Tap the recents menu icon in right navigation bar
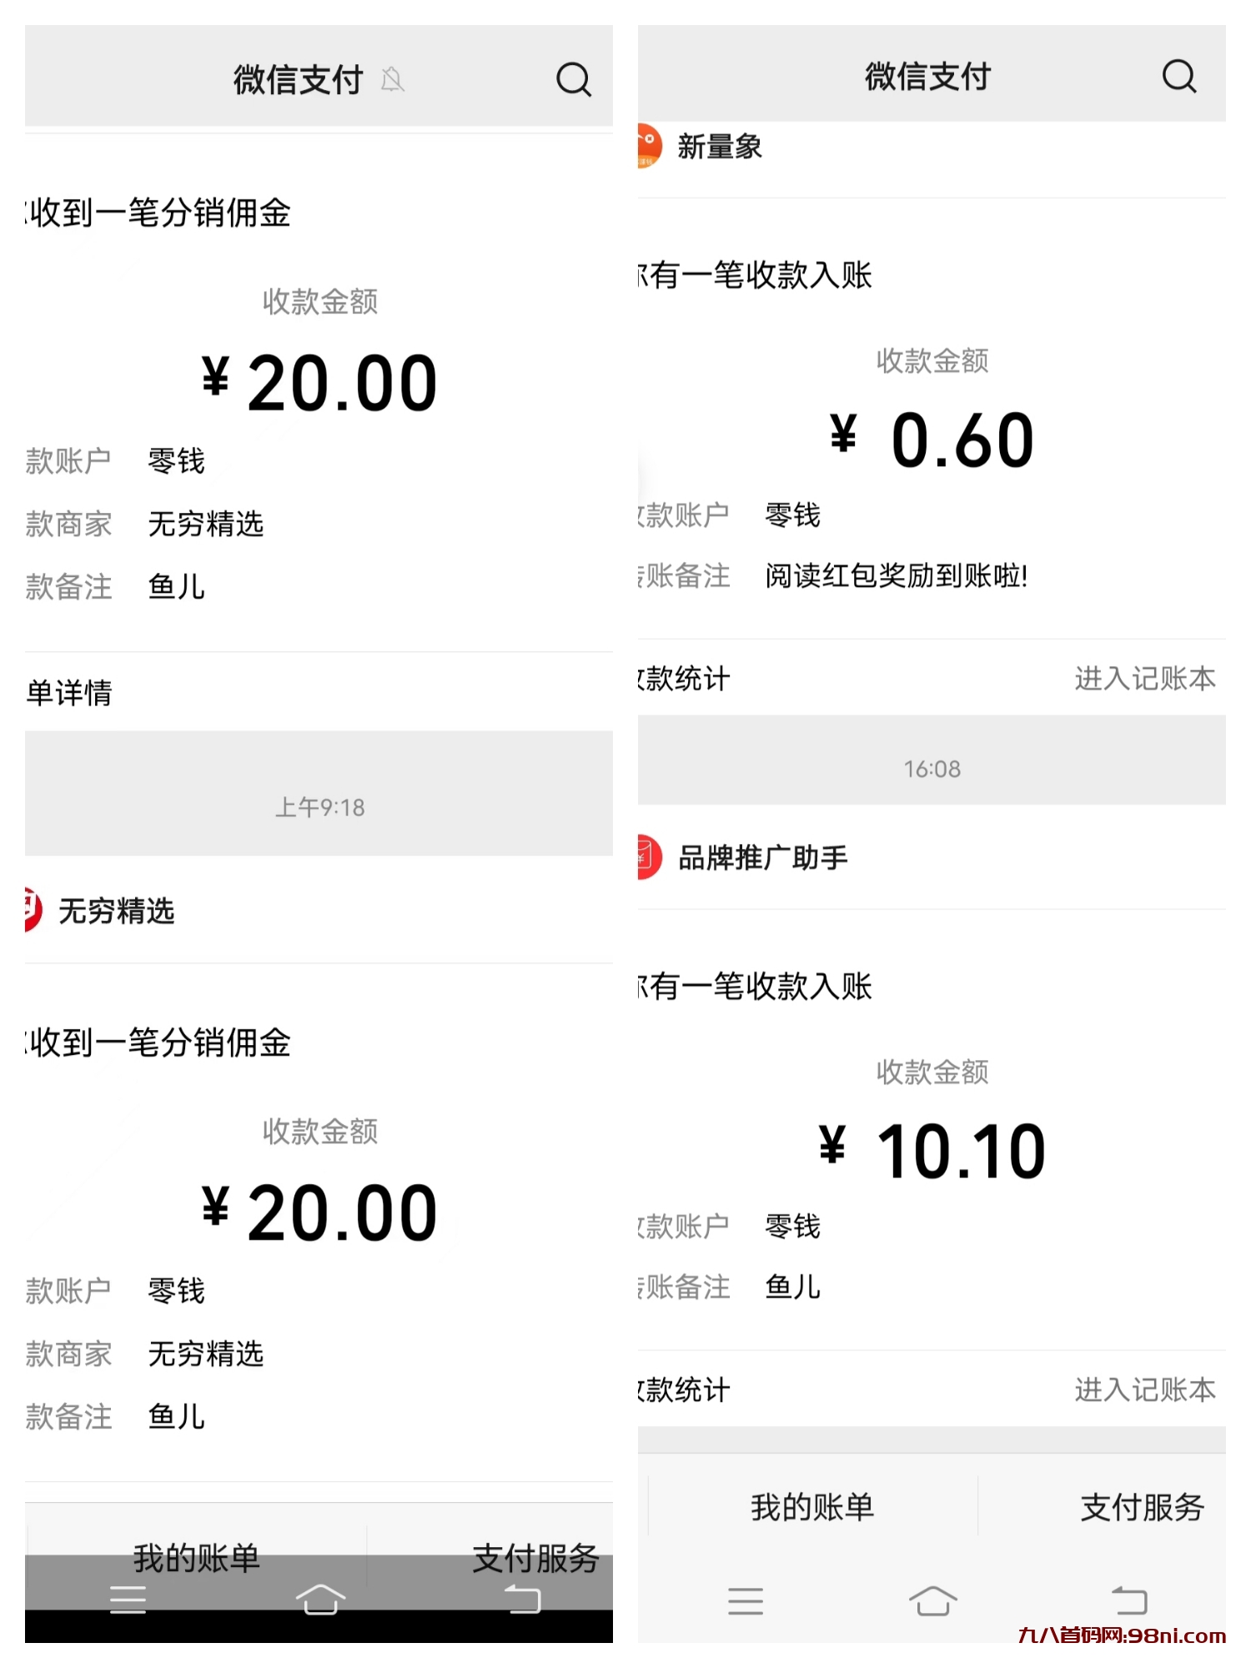 (x=745, y=1600)
